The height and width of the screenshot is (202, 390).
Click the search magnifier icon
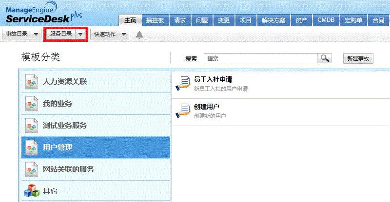tap(325, 58)
